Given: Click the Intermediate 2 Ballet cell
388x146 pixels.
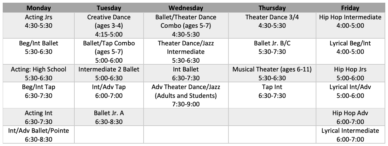Looking at the screenshot, I should point(109,74).
